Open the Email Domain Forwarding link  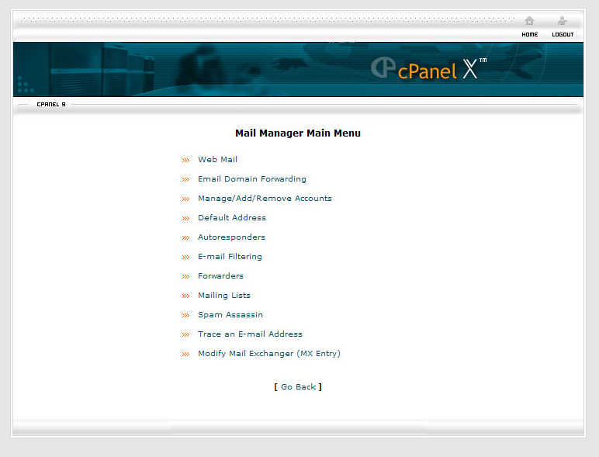point(251,179)
